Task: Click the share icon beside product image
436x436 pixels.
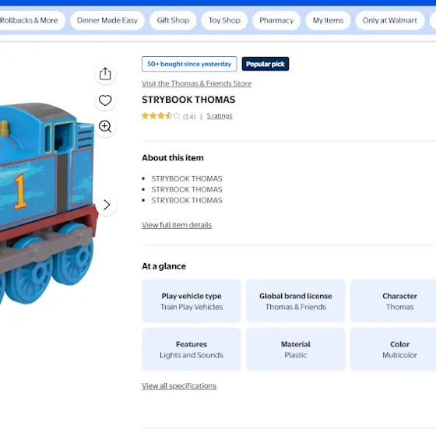Action: click(105, 74)
